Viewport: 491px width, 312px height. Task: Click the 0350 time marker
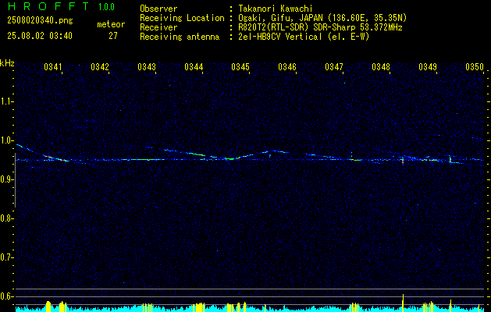475,66
